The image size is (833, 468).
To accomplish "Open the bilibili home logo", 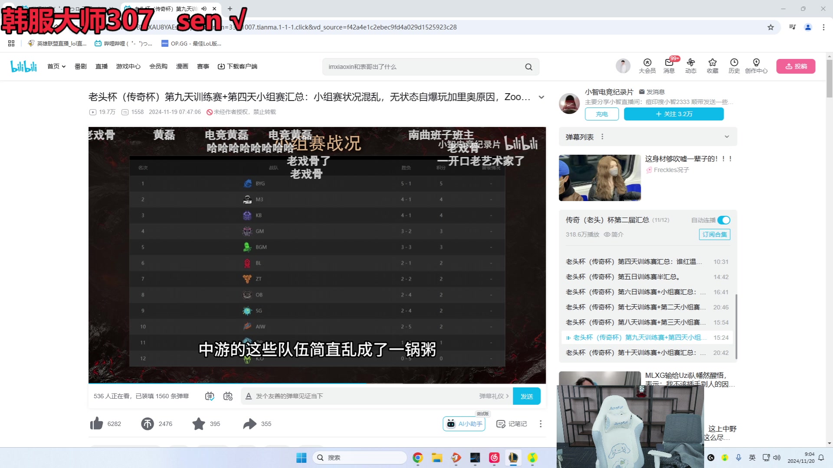I will [x=24, y=66].
